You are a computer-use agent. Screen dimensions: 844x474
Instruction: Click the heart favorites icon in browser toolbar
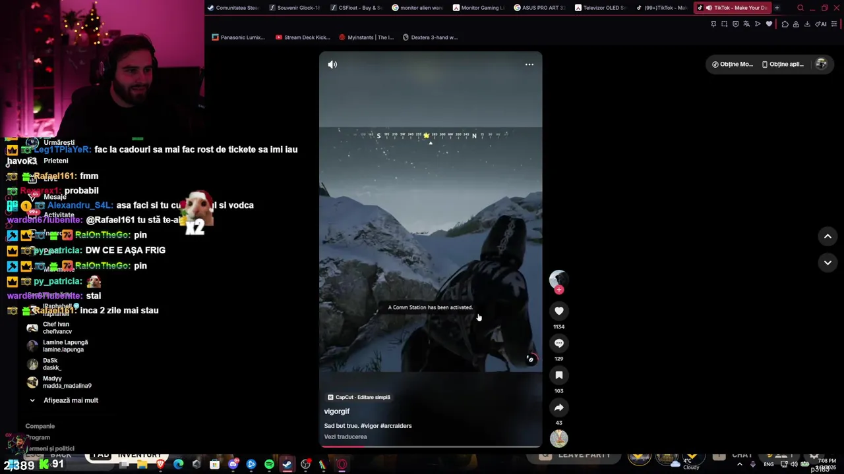769,24
